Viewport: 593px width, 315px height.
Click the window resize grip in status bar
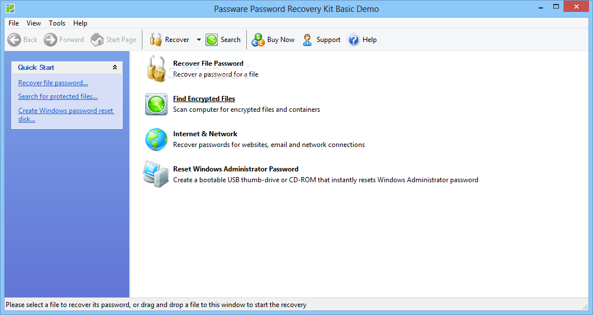(586, 306)
